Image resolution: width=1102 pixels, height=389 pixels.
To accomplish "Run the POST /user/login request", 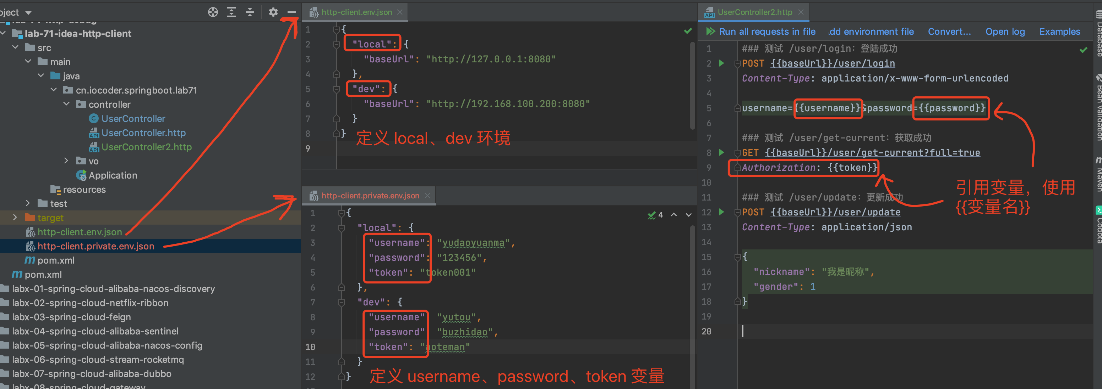I will (722, 63).
